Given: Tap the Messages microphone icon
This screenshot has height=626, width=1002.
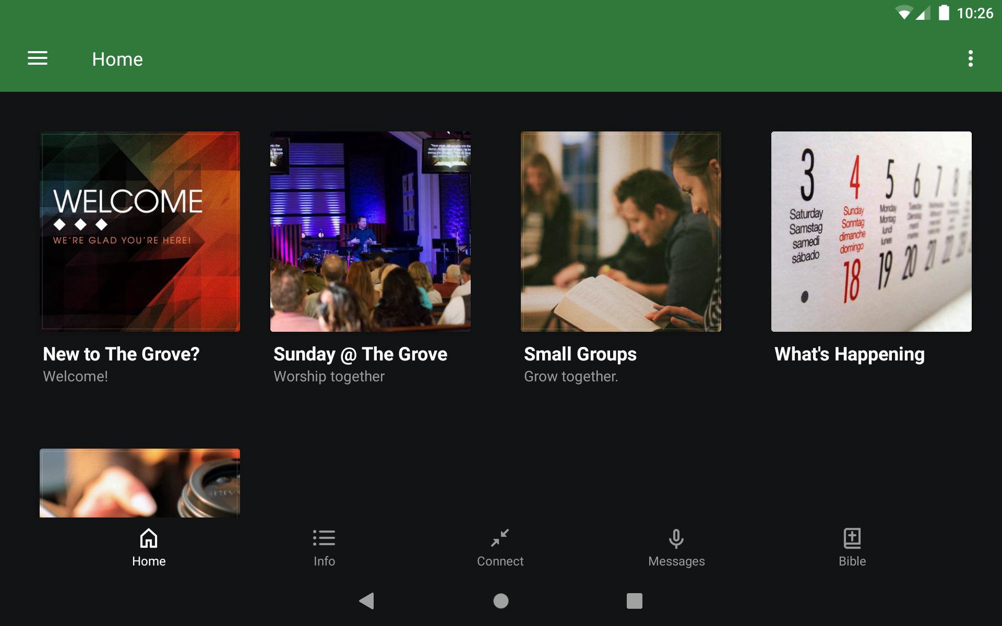Looking at the screenshot, I should 676,538.
